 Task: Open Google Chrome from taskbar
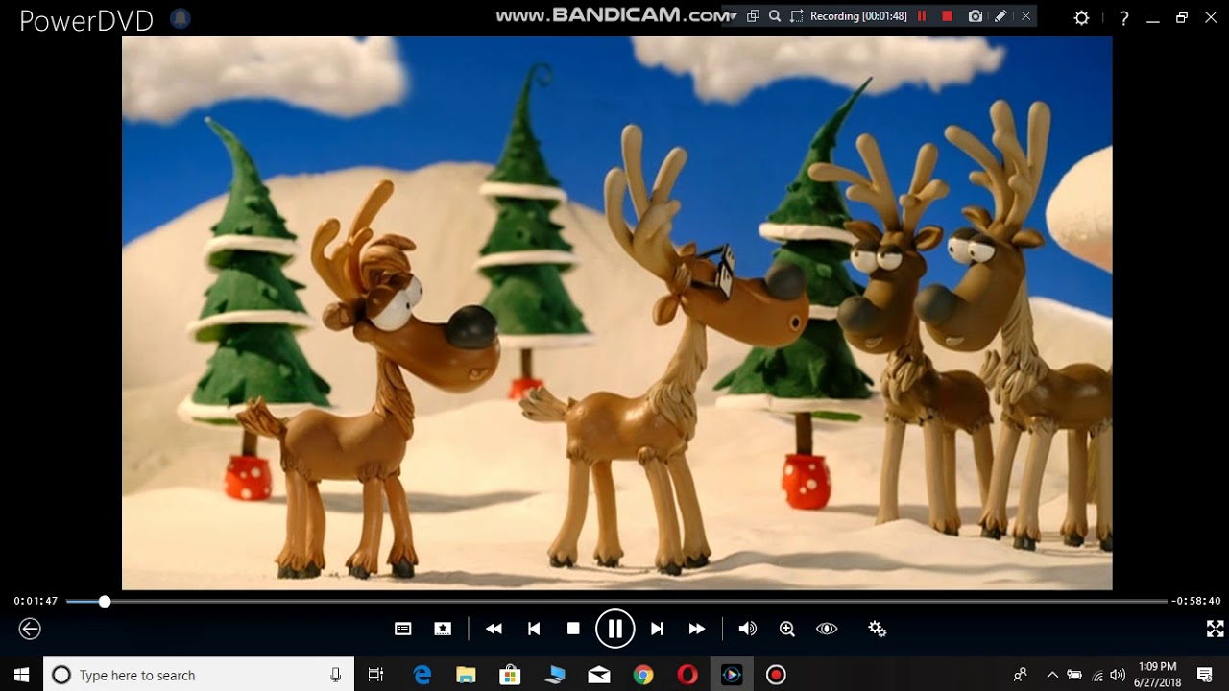point(643,675)
